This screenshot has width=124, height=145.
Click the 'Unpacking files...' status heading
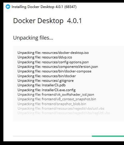(x=33, y=38)
